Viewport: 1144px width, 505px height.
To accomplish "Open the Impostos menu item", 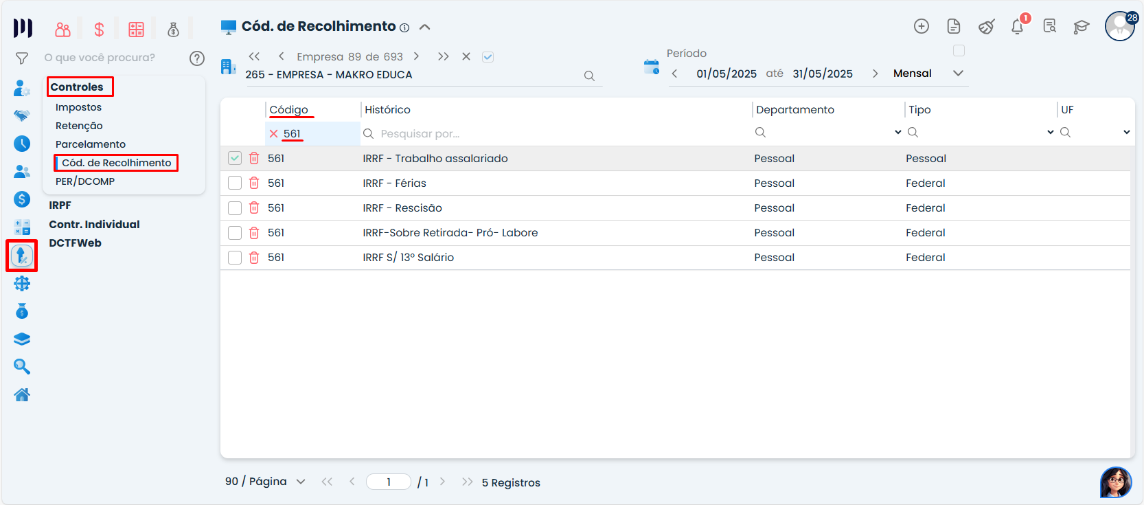I will [x=78, y=107].
